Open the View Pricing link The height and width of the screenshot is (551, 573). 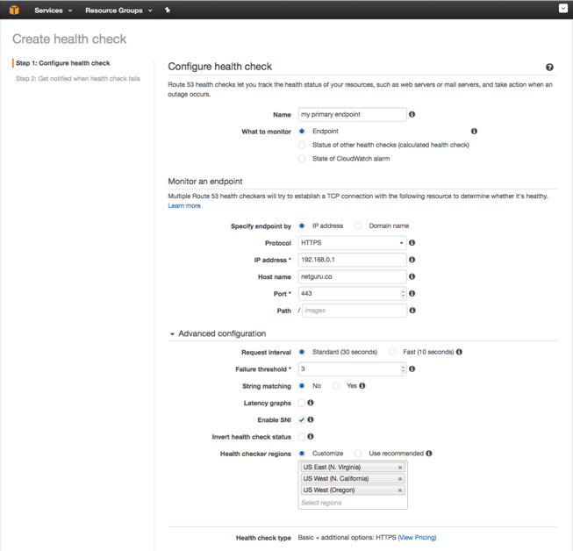coord(417,538)
